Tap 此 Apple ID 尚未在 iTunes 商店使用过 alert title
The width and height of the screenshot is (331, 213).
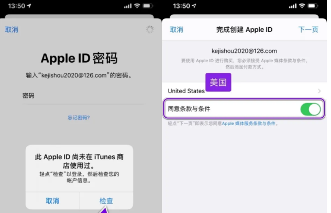point(79,161)
